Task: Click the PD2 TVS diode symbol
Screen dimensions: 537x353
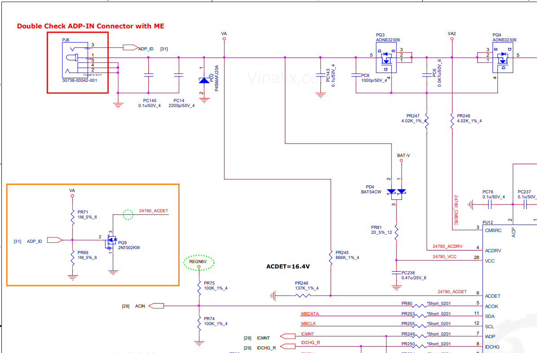Action: click(204, 80)
